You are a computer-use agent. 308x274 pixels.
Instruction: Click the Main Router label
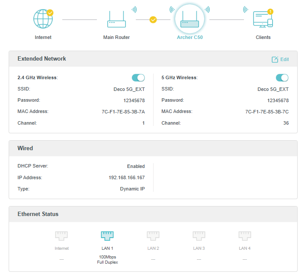116,37
